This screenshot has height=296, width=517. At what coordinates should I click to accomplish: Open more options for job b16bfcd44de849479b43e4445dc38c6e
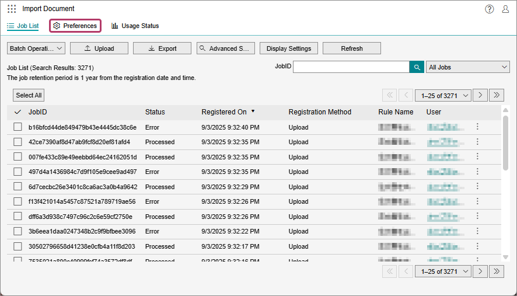tap(477, 127)
